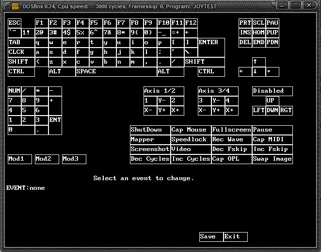321x252 pixels.
Task: Select the ShutDown event
Action: (150, 130)
